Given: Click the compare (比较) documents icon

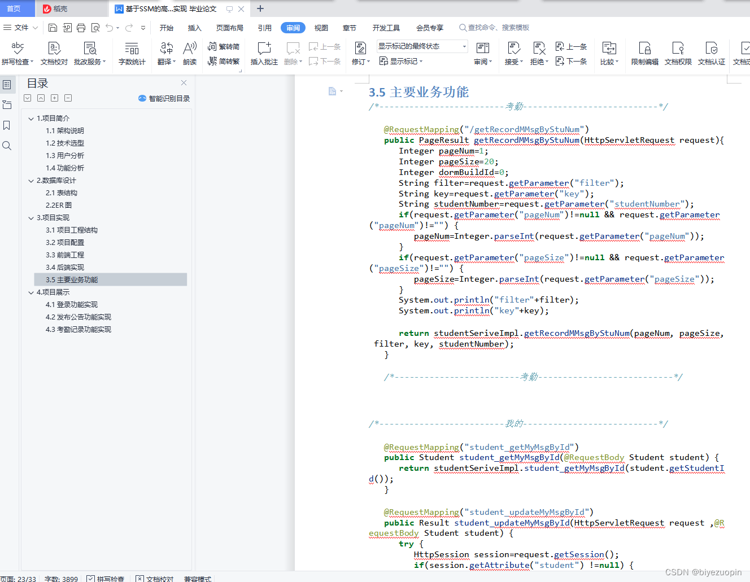Looking at the screenshot, I should click(x=609, y=49).
